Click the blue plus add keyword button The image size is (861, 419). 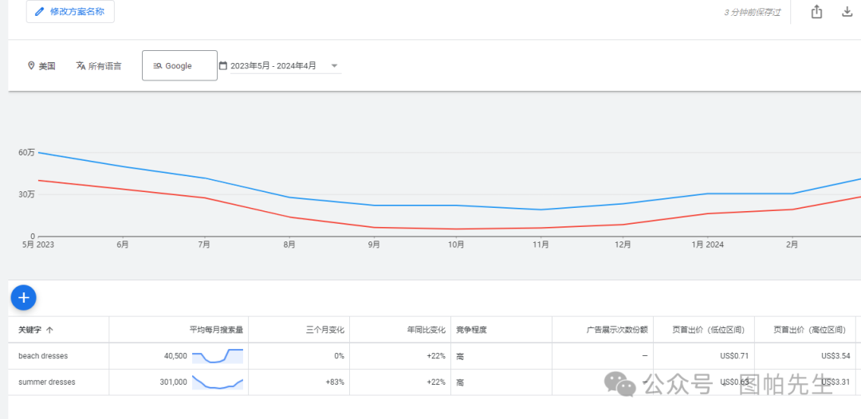pos(23,298)
